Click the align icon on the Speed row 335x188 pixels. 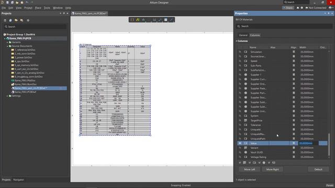pos(294,61)
